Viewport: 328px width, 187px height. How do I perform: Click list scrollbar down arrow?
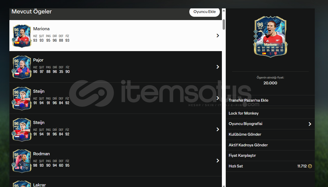224,186
